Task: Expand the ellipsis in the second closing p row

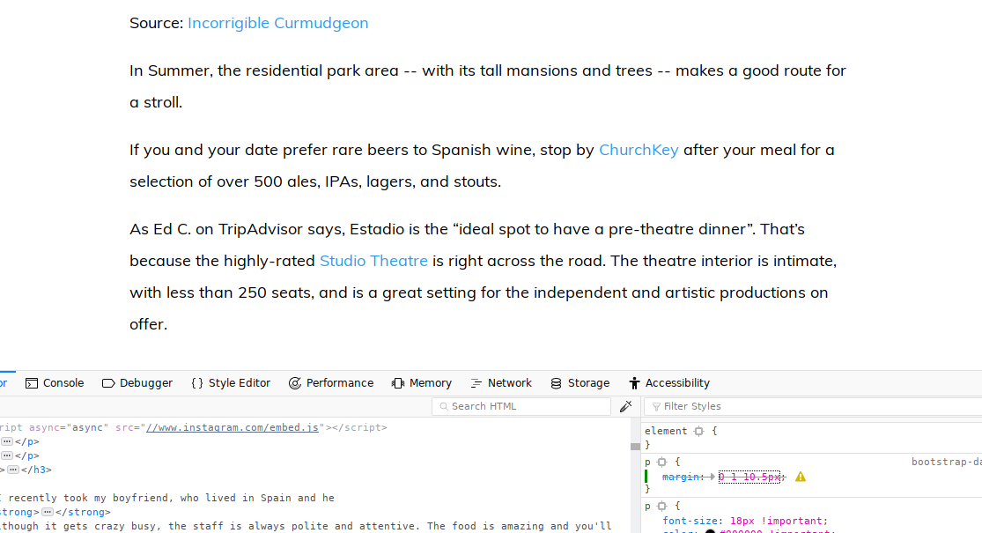Action: click(7, 456)
